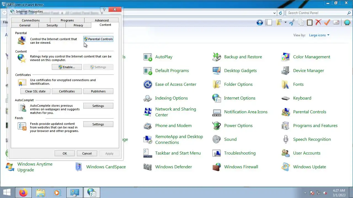Open Windows Firewall item

click(x=235, y=167)
